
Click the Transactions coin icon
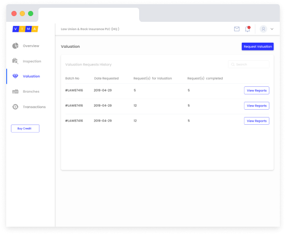16,107
